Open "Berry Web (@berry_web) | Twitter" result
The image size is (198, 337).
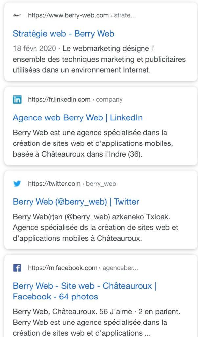(x=76, y=202)
